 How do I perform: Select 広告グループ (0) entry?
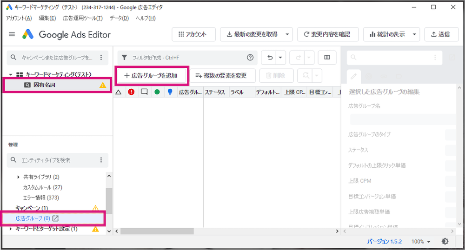click(x=33, y=218)
